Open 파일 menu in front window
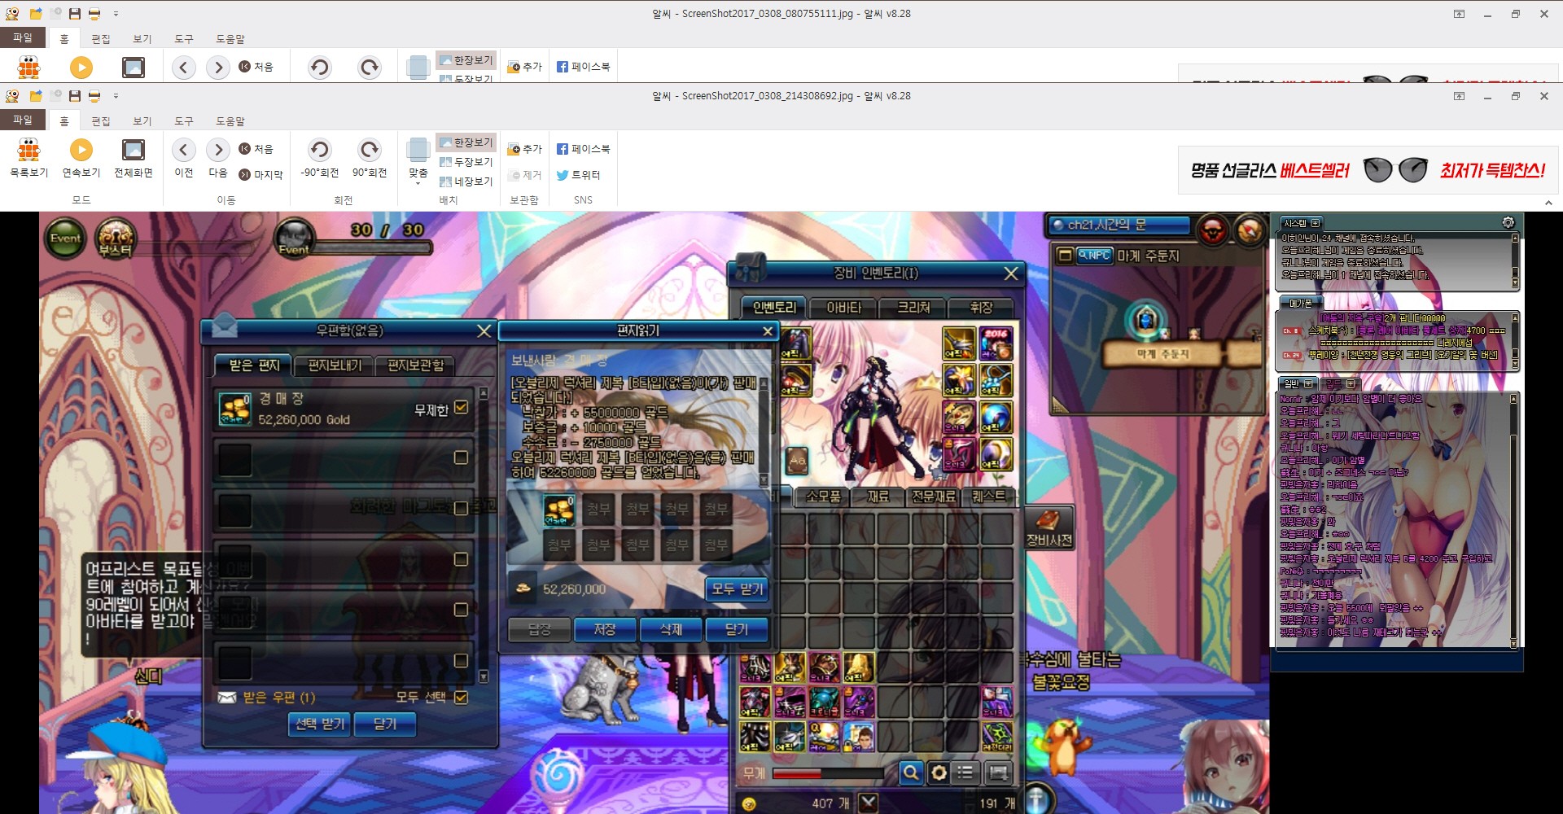The height and width of the screenshot is (814, 1563). tap(22, 120)
